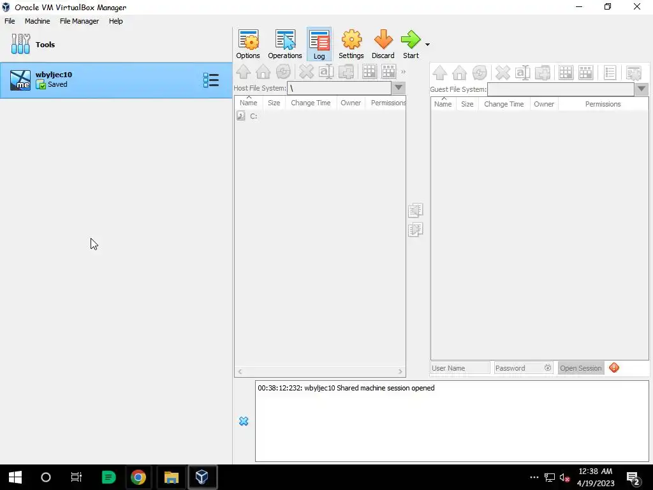Viewport: 653px width, 490px height.
Task: Refresh the host file listing
Action: [283, 71]
